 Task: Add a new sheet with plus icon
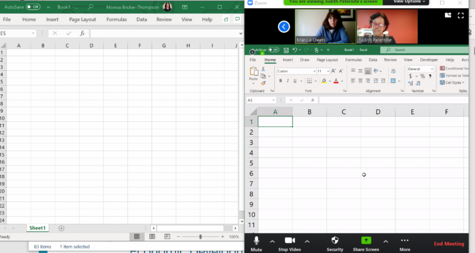[61, 228]
